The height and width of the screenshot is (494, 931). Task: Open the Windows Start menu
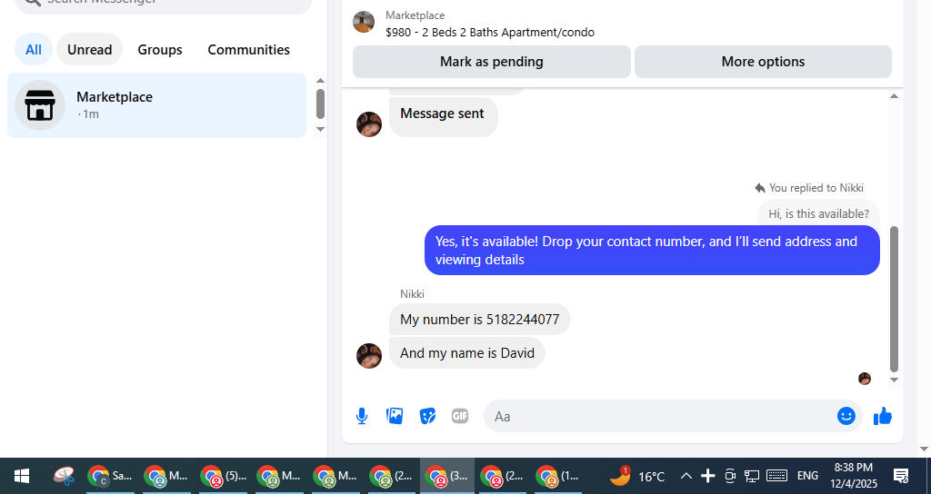point(22,476)
